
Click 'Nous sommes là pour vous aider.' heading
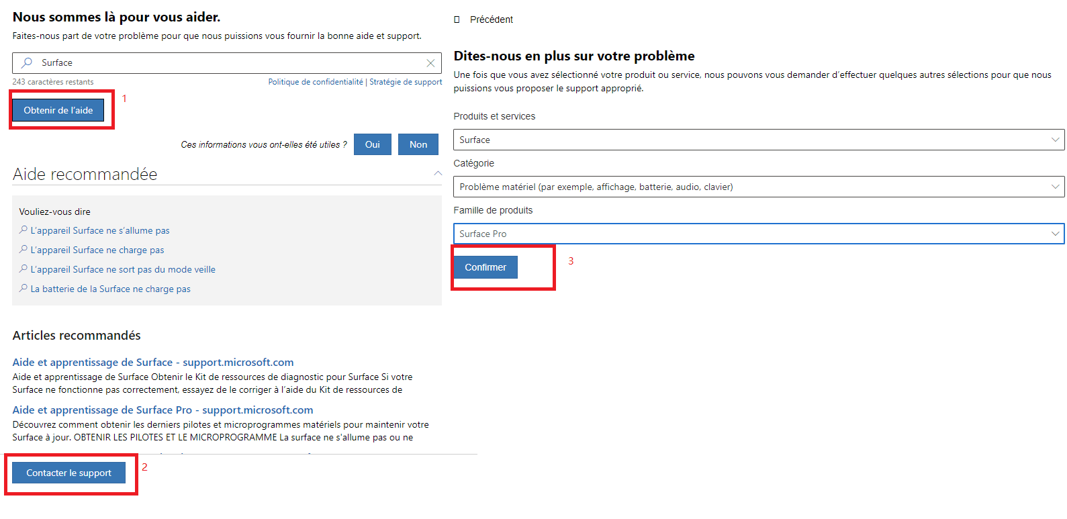pyautogui.click(x=116, y=17)
